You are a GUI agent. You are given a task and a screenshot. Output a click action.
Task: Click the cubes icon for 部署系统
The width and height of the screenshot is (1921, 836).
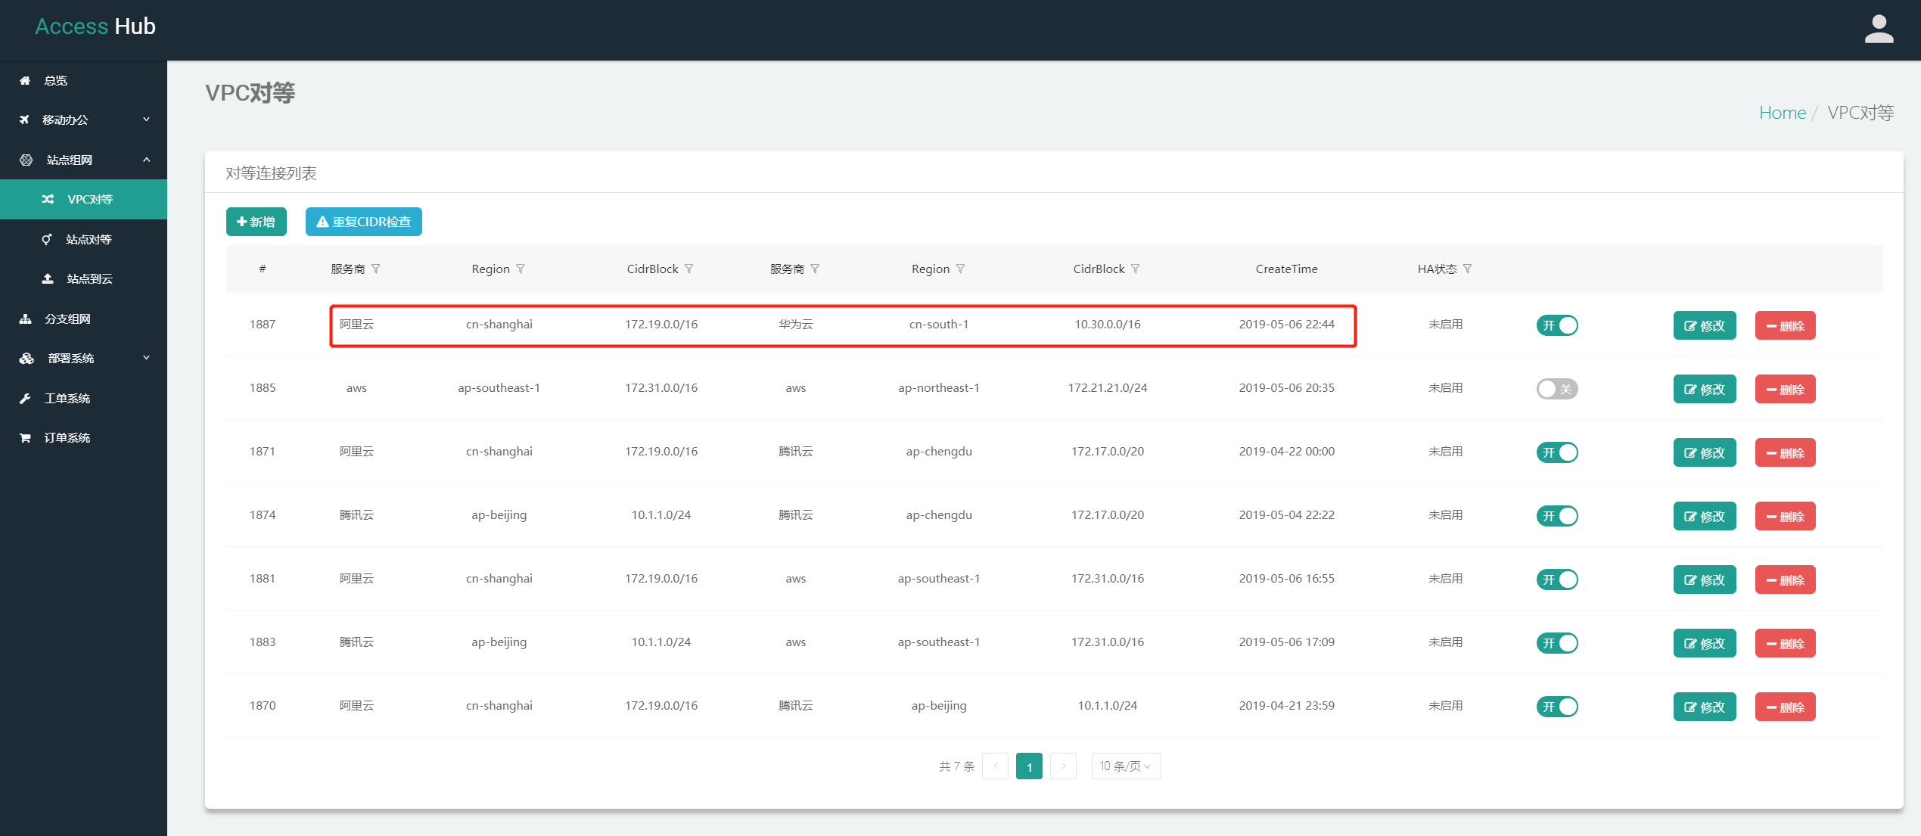(x=26, y=358)
